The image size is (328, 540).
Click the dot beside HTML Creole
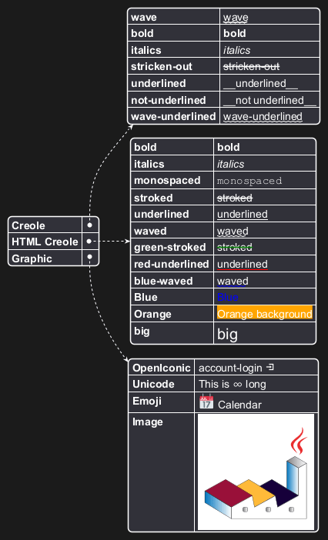point(89,242)
